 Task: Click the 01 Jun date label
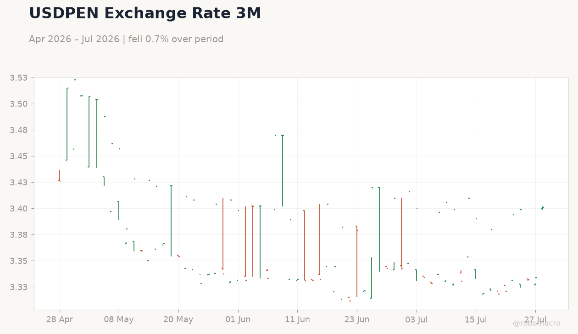point(238,320)
